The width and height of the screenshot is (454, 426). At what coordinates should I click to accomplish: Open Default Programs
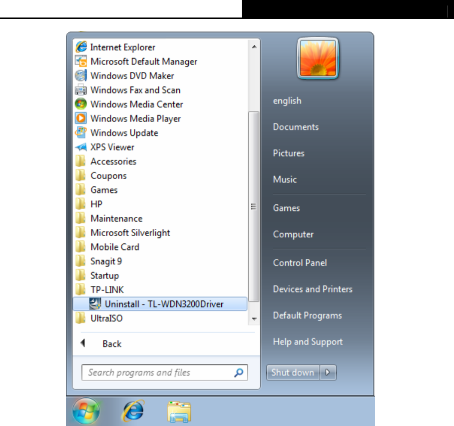(308, 315)
